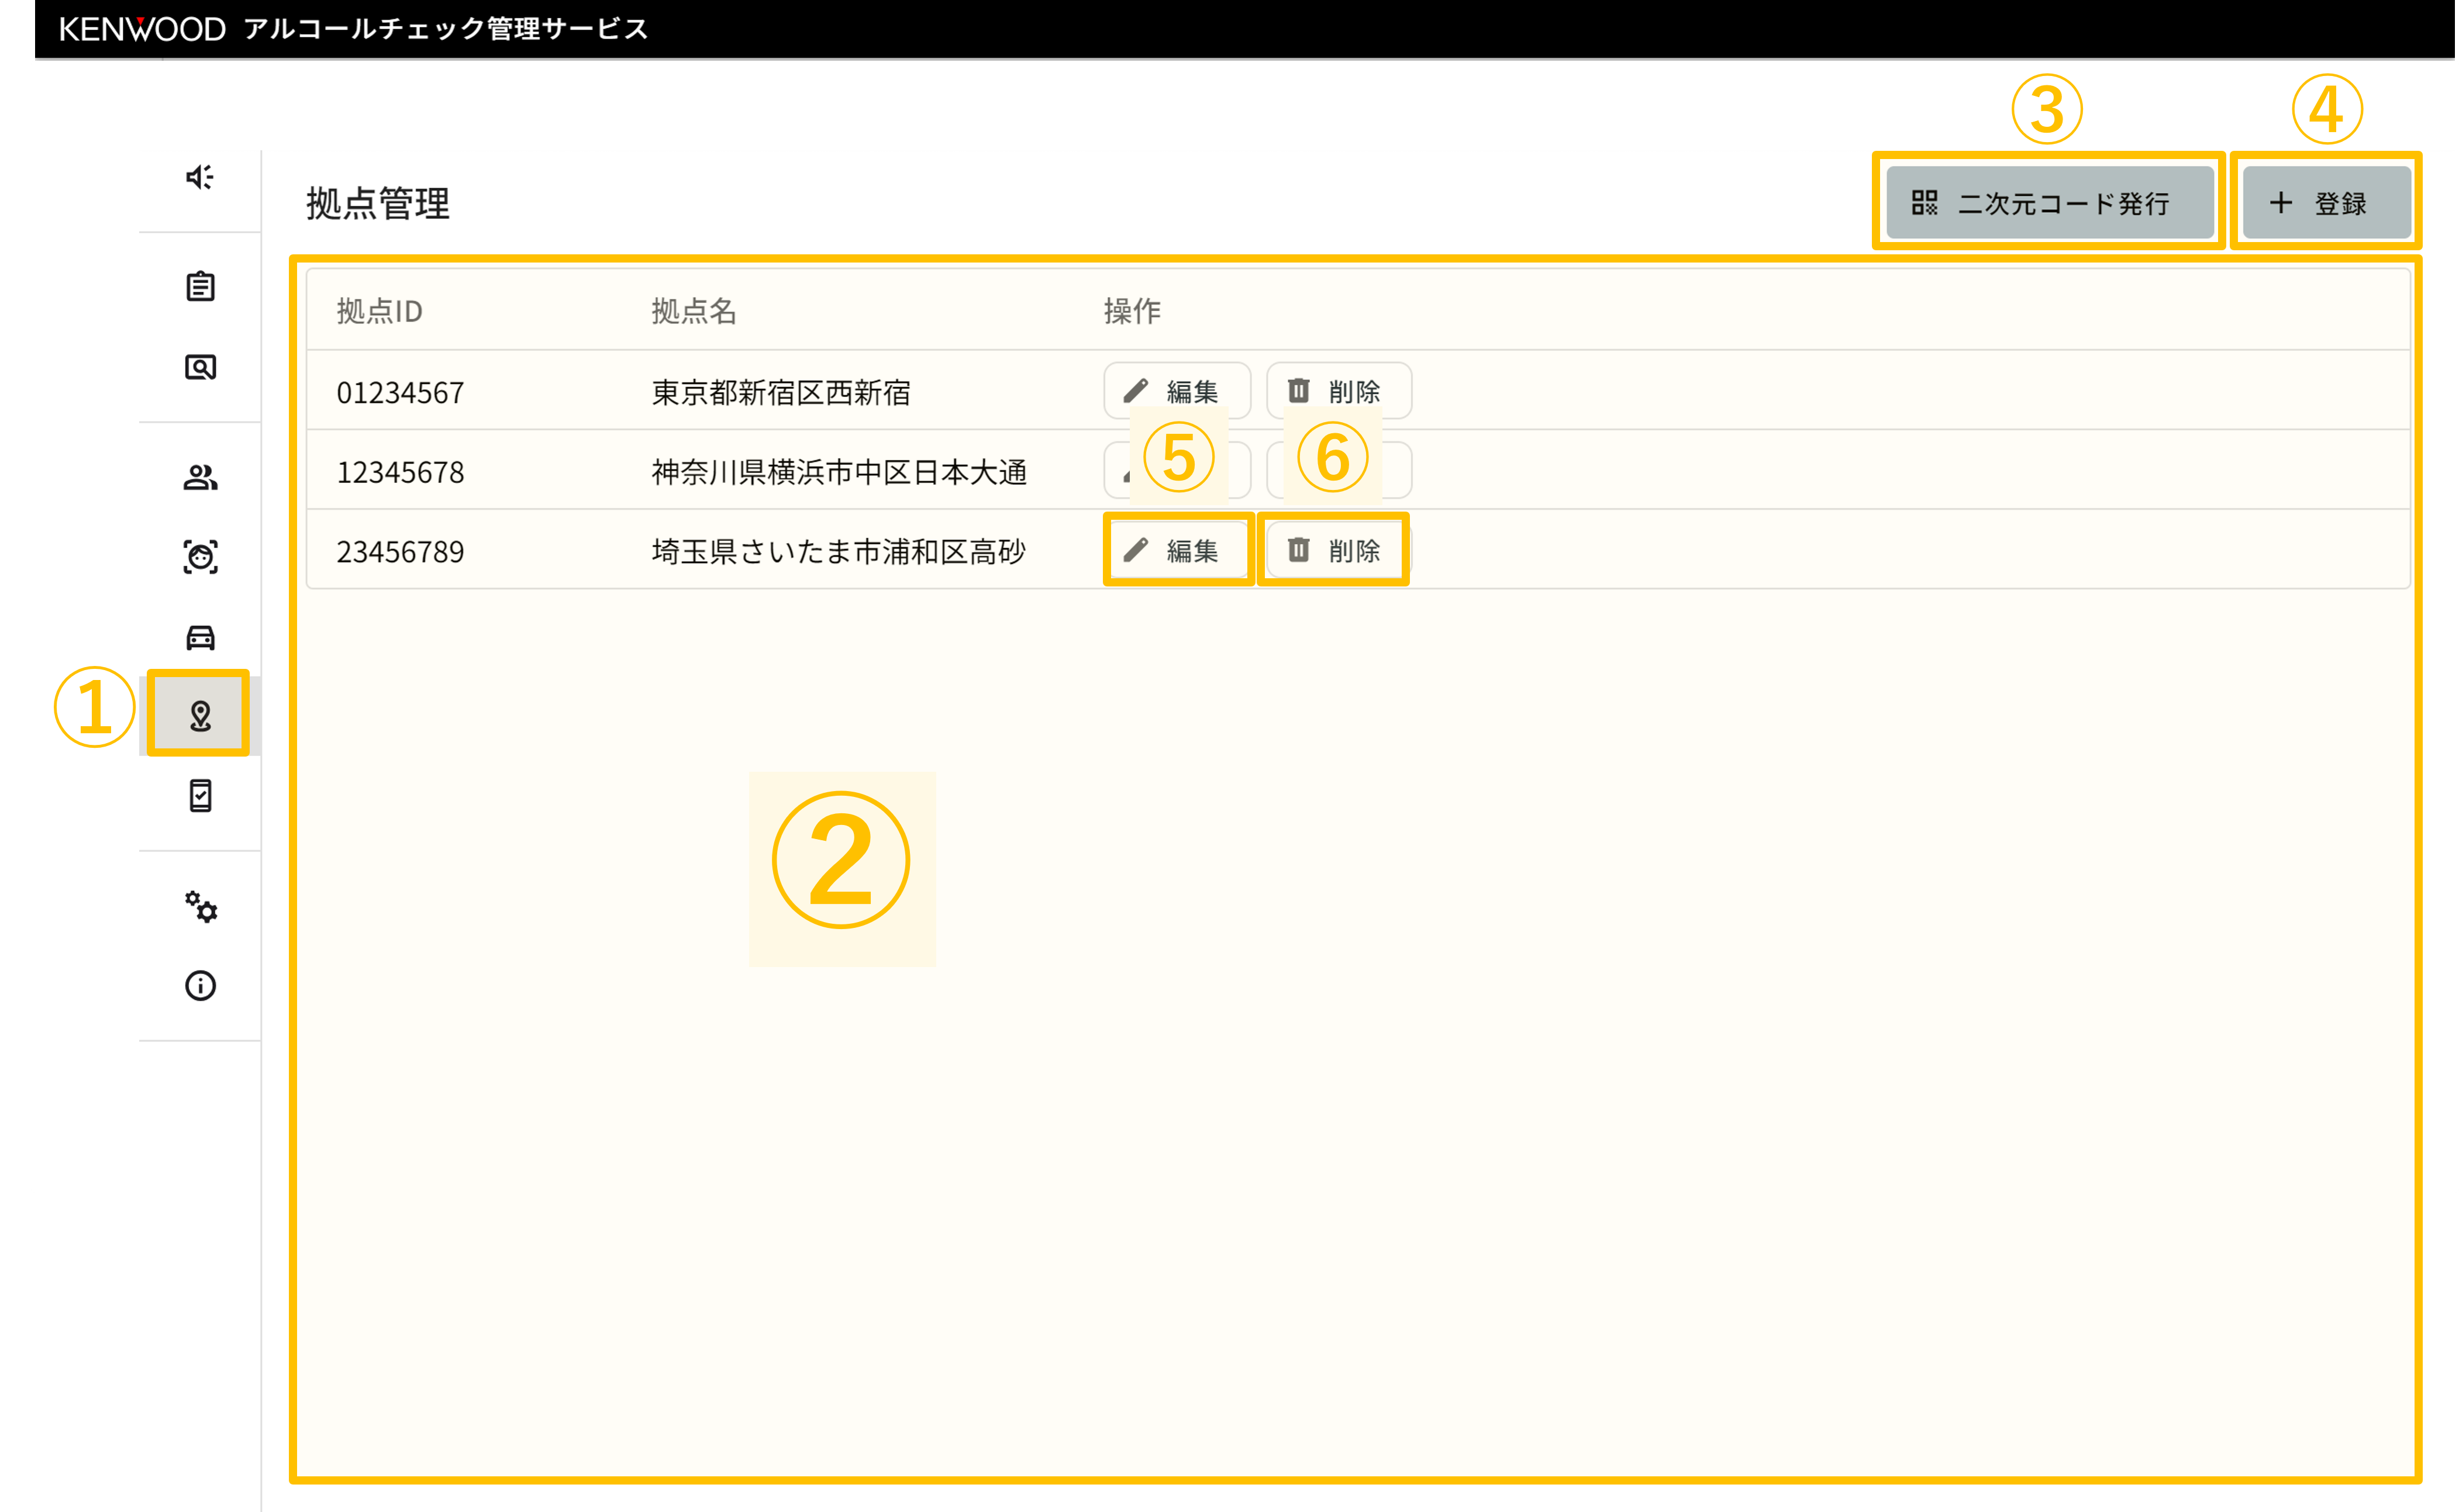Image resolution: width=2459 pixels, height=1512 pixels.
Task: Open the clipboard records icon in sidebar
Action: click(x=200, y=287)
